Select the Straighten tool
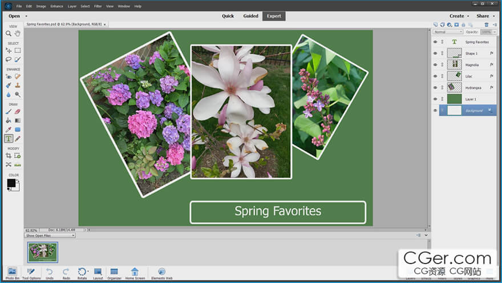This screenshot has width=502, height=283. tap(18, 164)
